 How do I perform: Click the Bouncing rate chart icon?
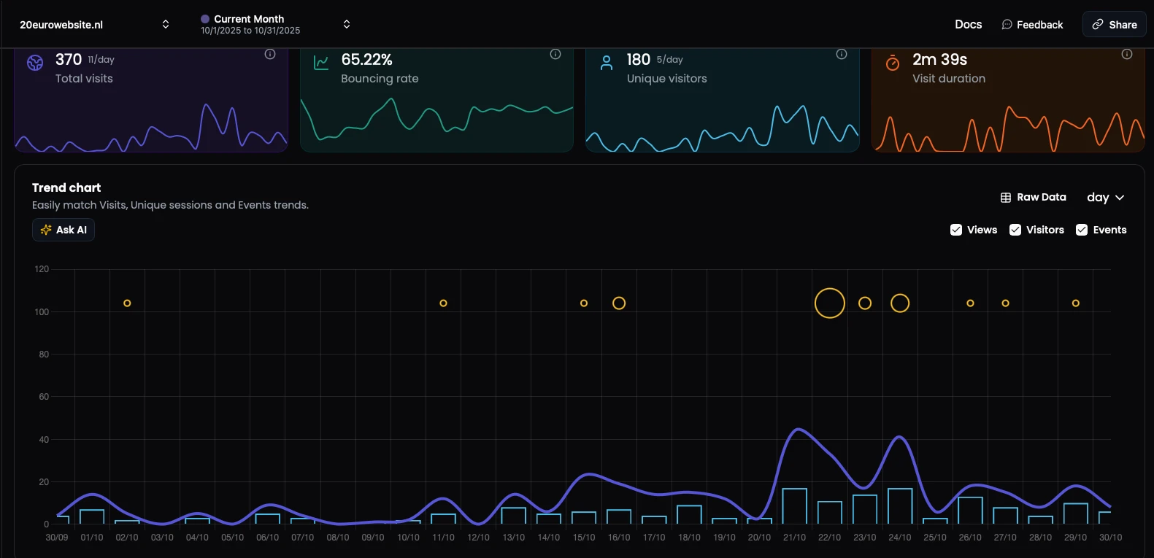point(321,63)
